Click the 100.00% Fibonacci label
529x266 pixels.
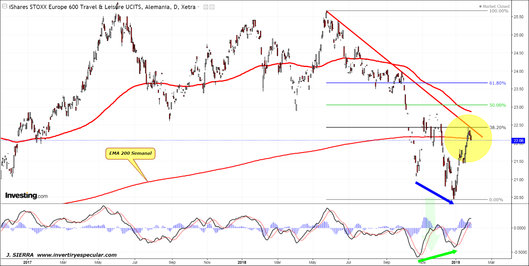point(498,11)
